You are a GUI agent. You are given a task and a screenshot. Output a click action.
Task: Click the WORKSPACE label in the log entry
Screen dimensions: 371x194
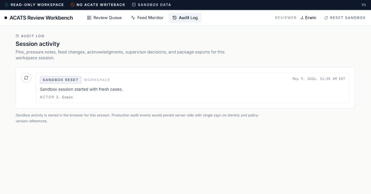click(97, 80)
